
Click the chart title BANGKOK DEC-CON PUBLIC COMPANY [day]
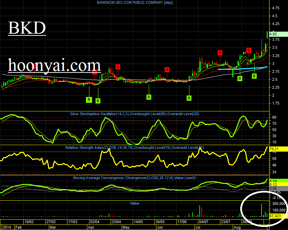tap(135, 2)
